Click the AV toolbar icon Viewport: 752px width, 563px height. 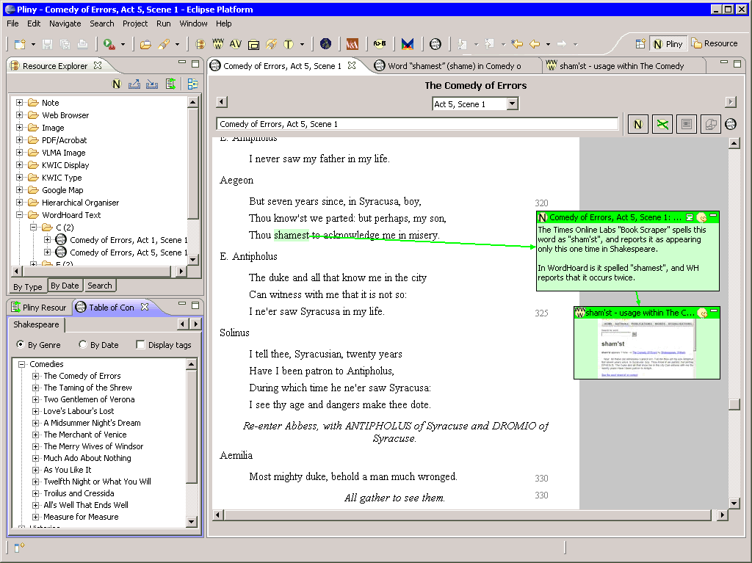pos(235,44)
